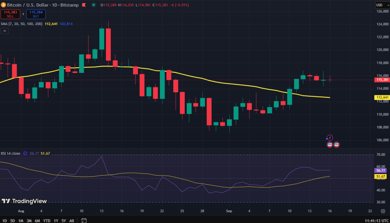Switch to the YTD range
Viewport: 390px width, 223px height.
(47, 220)
